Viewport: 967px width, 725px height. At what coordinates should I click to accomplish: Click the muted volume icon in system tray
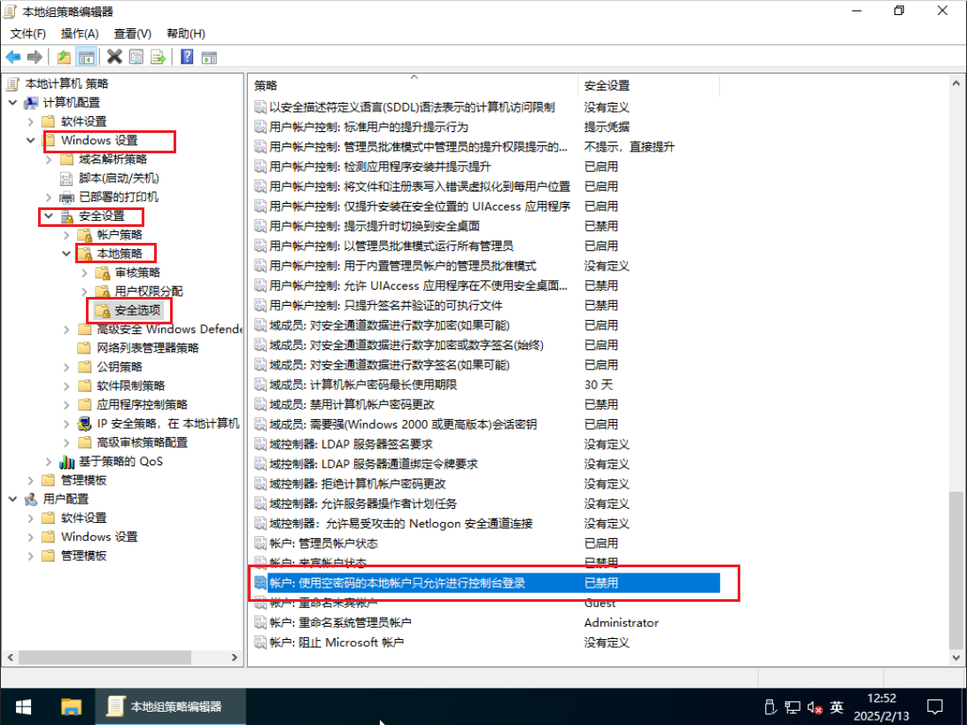point(816,707)
